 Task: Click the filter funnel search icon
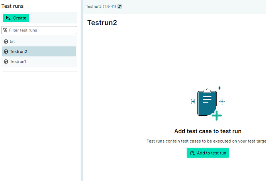click(5, 30)
